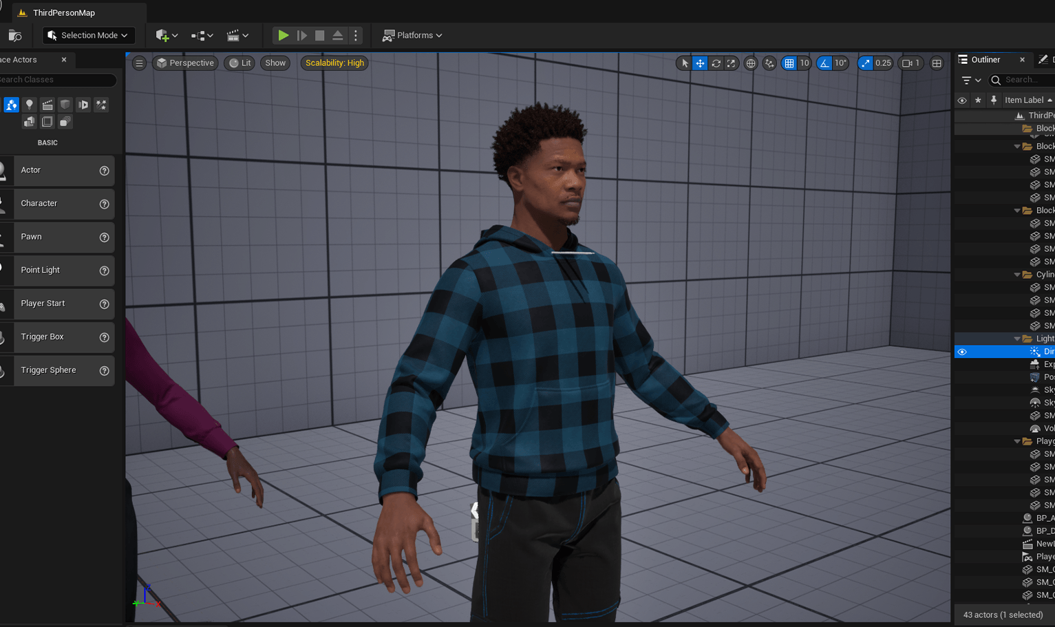Select the ThirdPersonMap tab
Screen dimensions: 1055x627
63,12
